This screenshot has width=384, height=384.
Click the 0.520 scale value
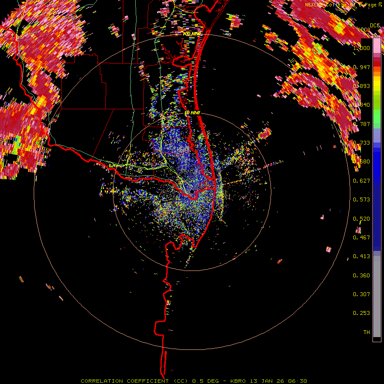click(x=361, y=219)
